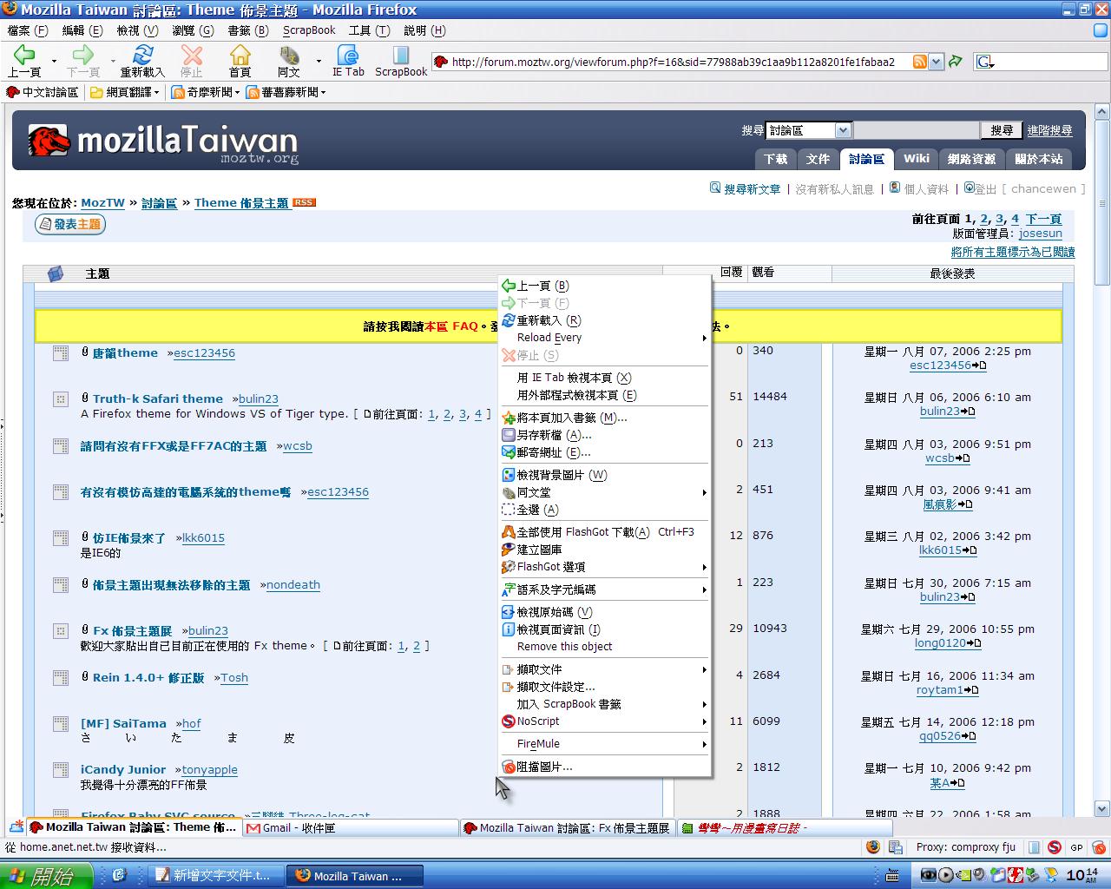Expand the 奇摩新聞 feed bookmark
The height and width of the screenshot is (889, 1111).
pyautogui.click(x=207, y=92)
